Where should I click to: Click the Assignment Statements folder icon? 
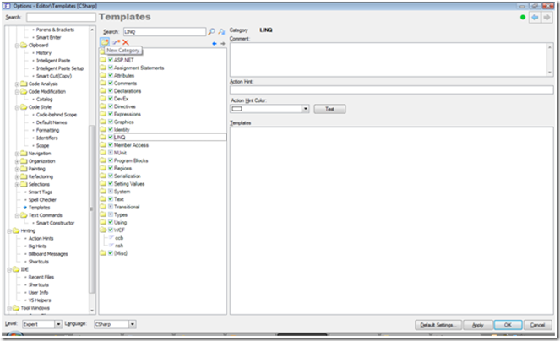103,68
